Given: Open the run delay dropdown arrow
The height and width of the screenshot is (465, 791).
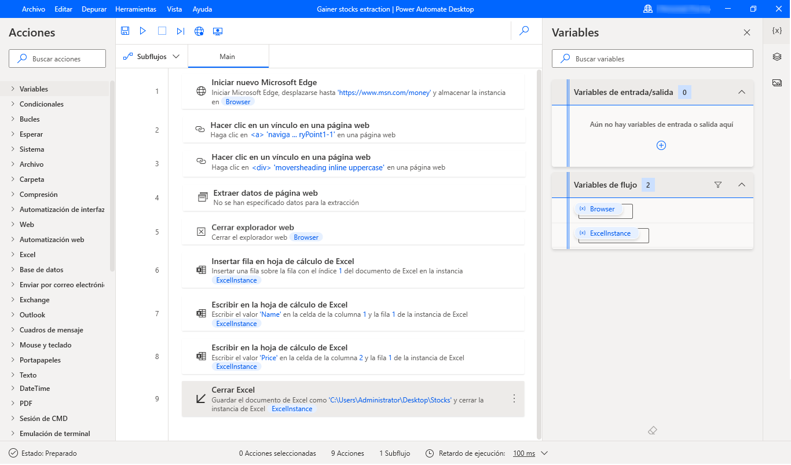Looking at the screenshot, I should pos(544,453).
